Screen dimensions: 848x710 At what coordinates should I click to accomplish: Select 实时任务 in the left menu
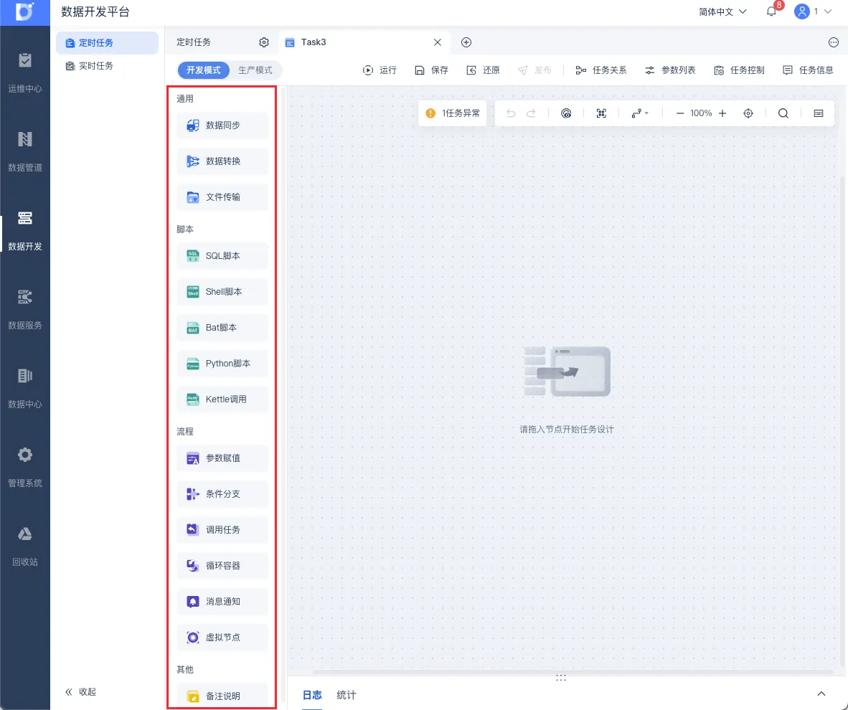click(x=107, y=65)
